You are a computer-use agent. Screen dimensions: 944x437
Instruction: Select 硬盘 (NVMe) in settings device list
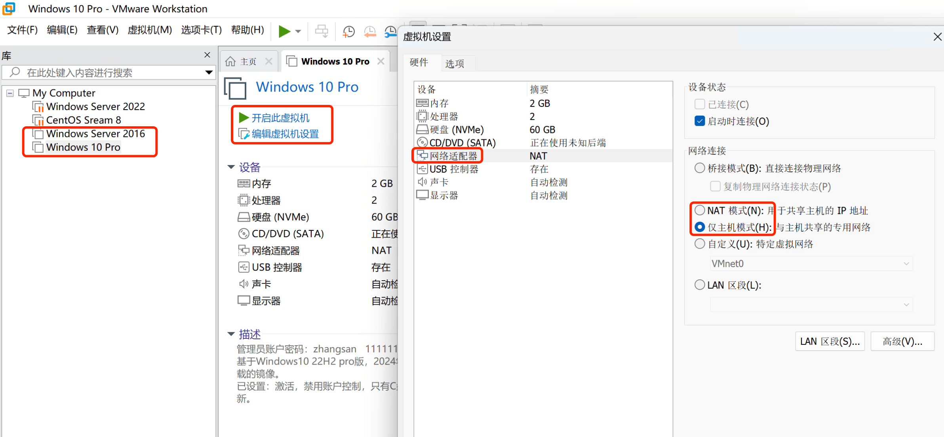[543, 129]
